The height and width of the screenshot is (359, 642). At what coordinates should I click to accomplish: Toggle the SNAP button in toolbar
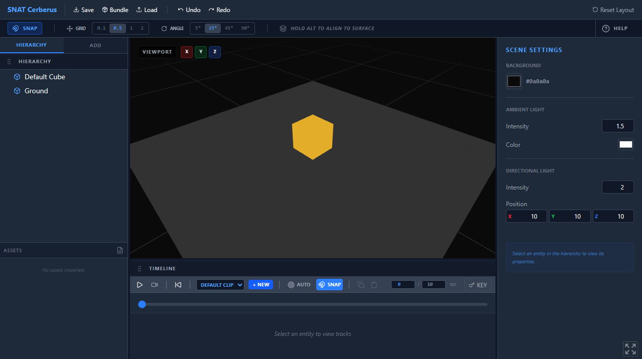(25, 28)
